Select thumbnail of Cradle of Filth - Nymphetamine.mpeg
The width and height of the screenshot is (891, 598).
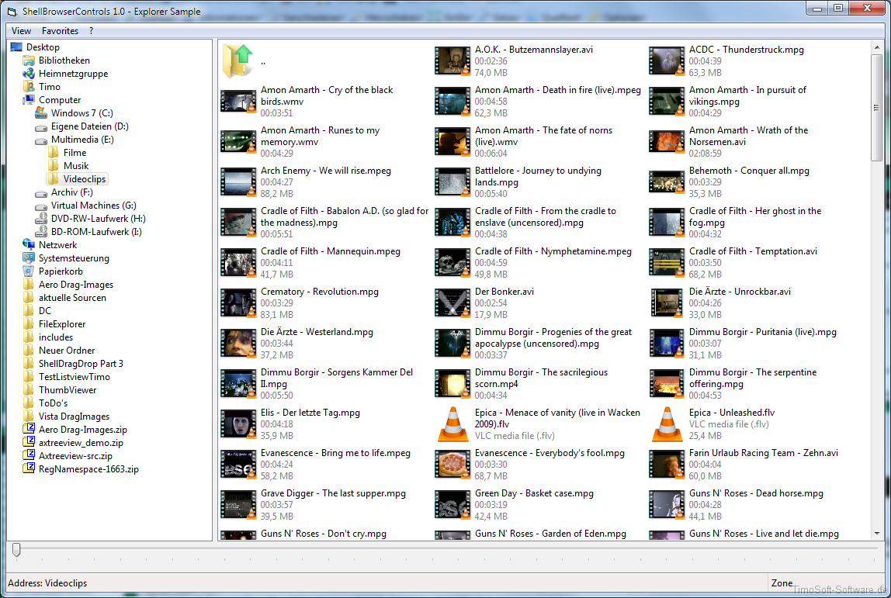pos(452,263)
